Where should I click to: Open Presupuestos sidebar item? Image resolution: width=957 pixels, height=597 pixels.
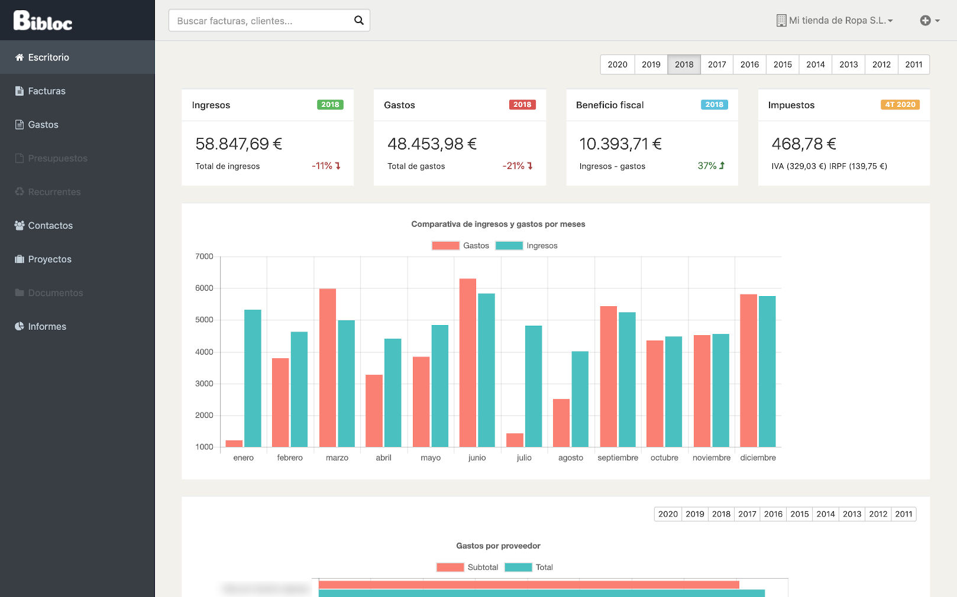tap(77, 158)
